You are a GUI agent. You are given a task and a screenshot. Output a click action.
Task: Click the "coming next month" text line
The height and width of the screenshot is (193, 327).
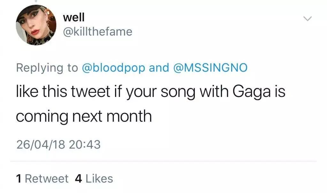point(84,116)
